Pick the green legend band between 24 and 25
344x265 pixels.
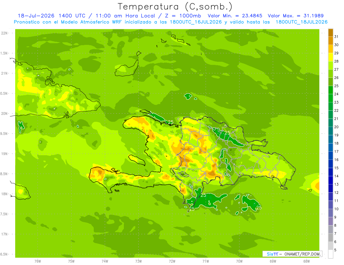click(x=331, y=90)
